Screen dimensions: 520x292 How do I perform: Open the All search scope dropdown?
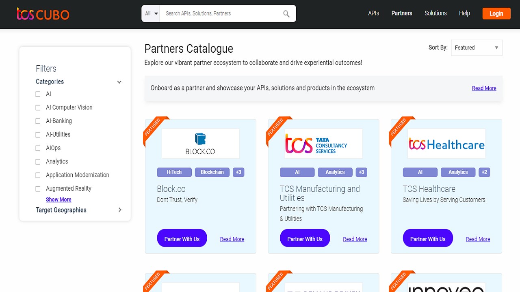(151, 13)
